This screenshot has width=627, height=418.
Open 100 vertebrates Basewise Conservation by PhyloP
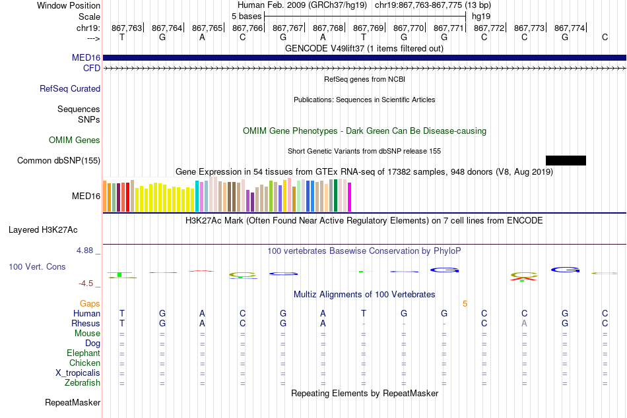point(364,251)
